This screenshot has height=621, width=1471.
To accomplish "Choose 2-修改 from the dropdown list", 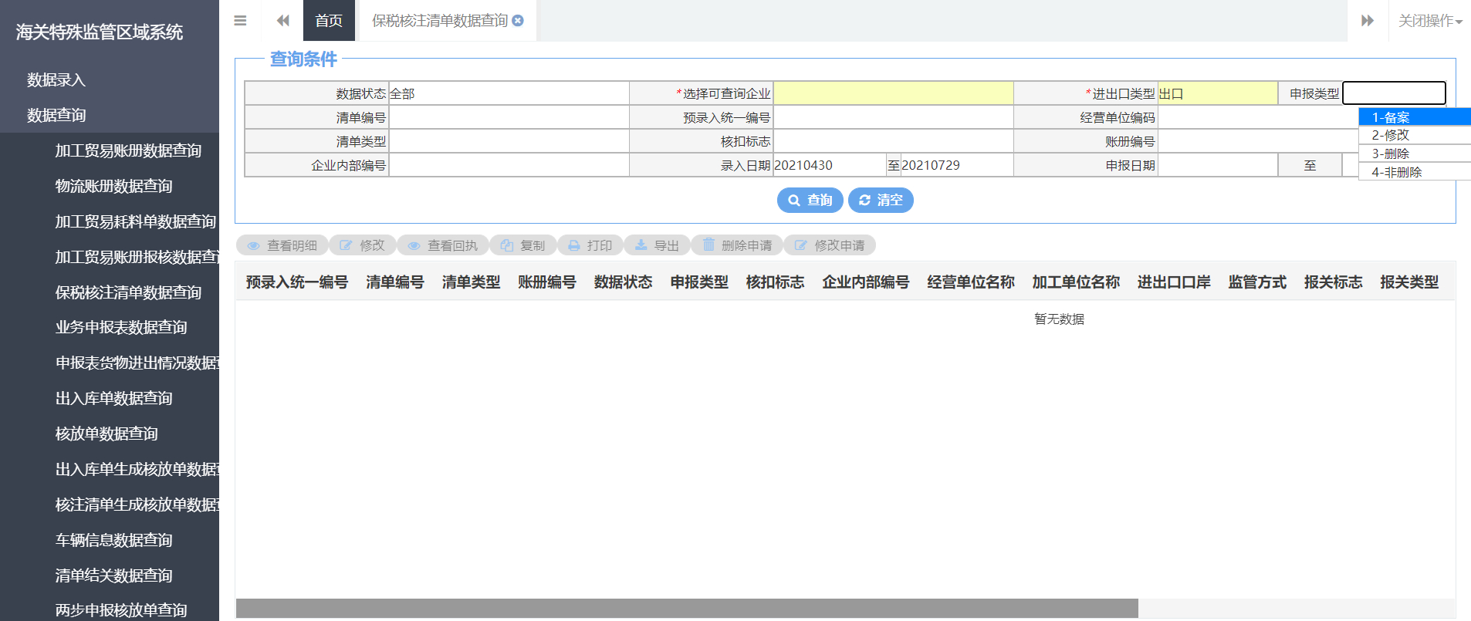I will point(1415,135).
